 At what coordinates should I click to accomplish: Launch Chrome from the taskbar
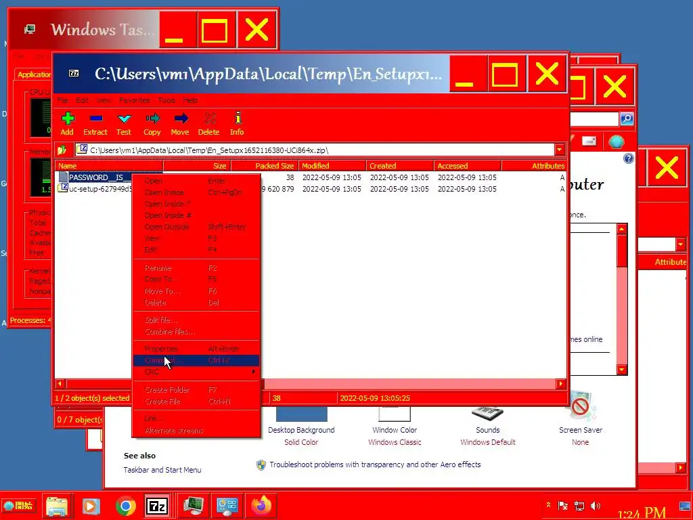click(125, 505)
